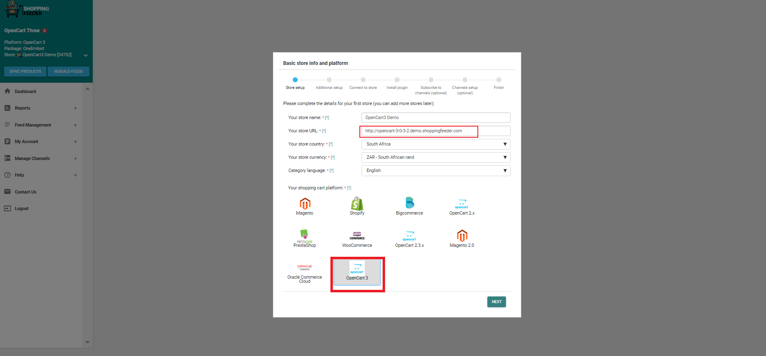Viewport: 766px width, 356px height.
Task: Open Dashboard via its home icon
Action: [x=7, y=91]
